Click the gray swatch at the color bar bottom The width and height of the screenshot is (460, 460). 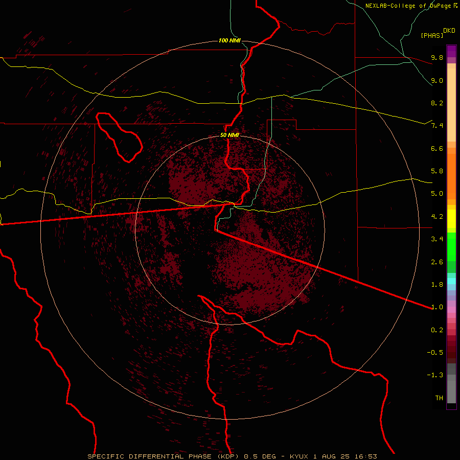pos(451,392)
